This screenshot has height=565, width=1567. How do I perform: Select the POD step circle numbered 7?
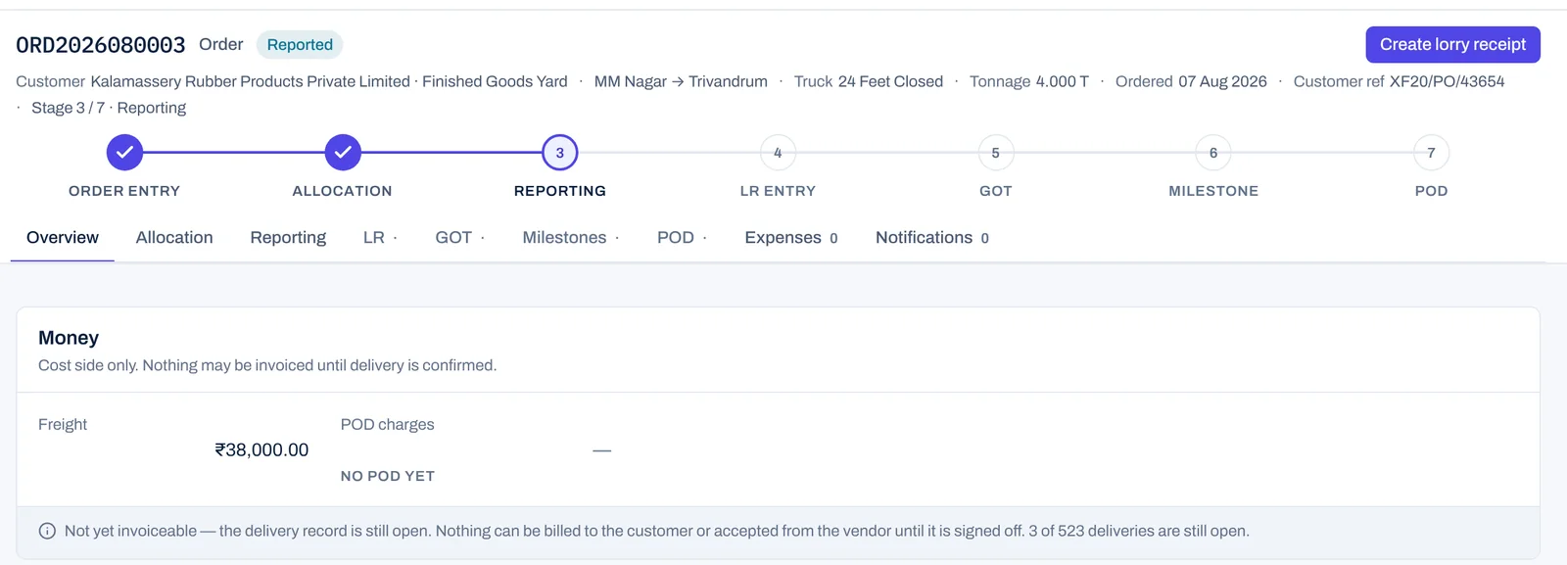coord(1431,153)
